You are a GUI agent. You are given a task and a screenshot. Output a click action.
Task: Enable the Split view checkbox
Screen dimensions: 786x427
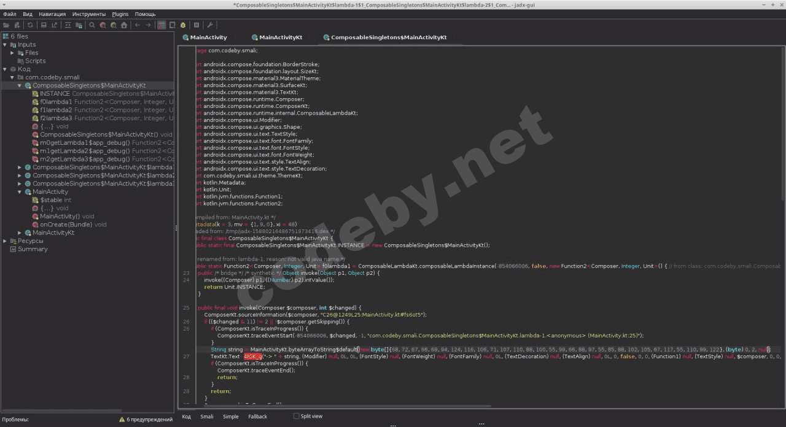[x=296, y=416]
